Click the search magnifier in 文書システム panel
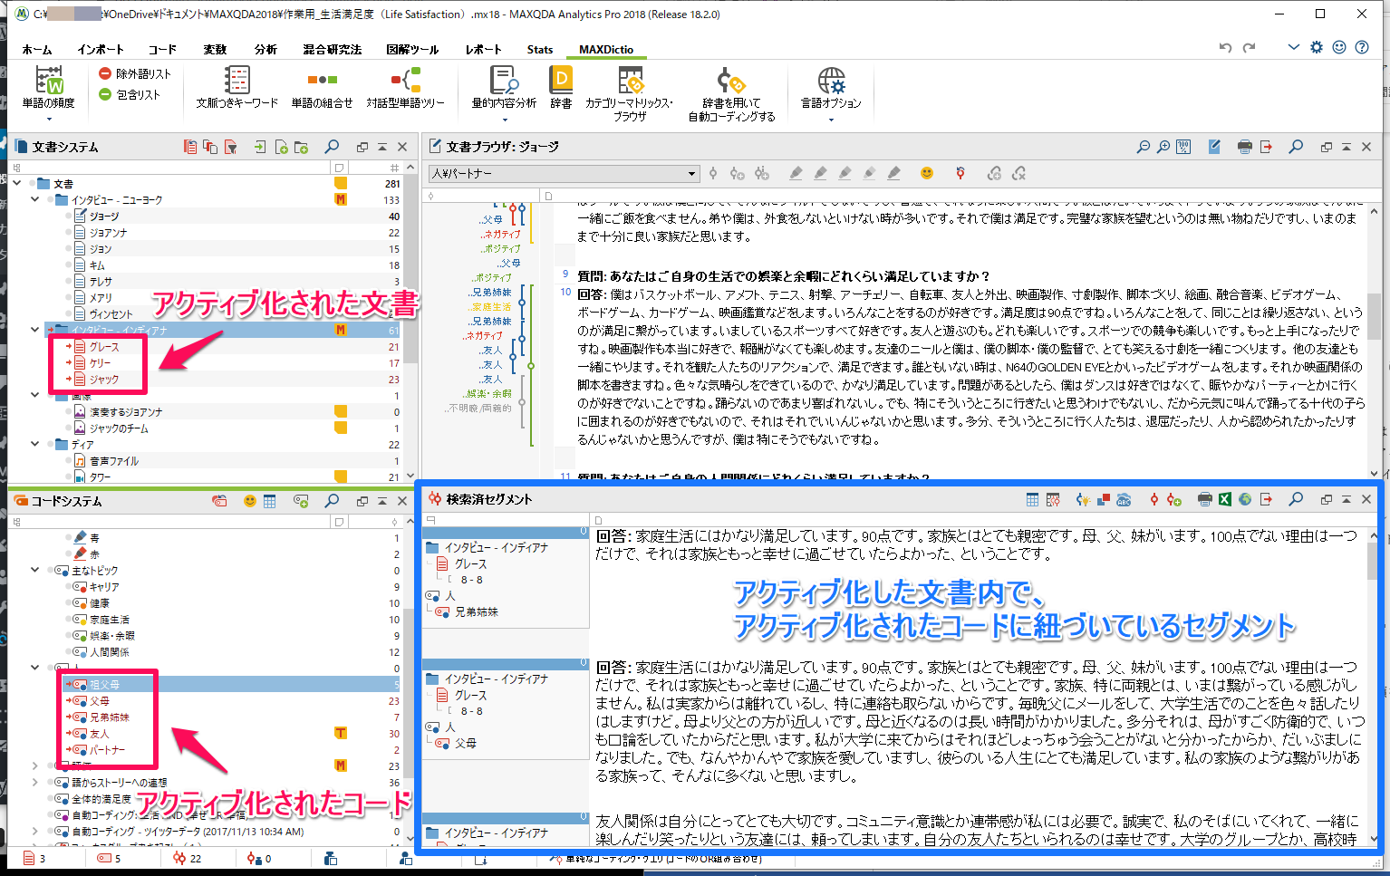The height and width of the screenshot is (876, 1390). [333, 147]
